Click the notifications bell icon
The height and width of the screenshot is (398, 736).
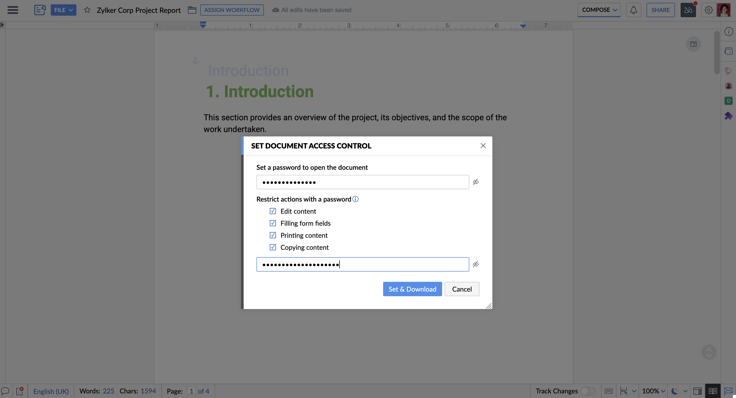(x=633, y=10)
